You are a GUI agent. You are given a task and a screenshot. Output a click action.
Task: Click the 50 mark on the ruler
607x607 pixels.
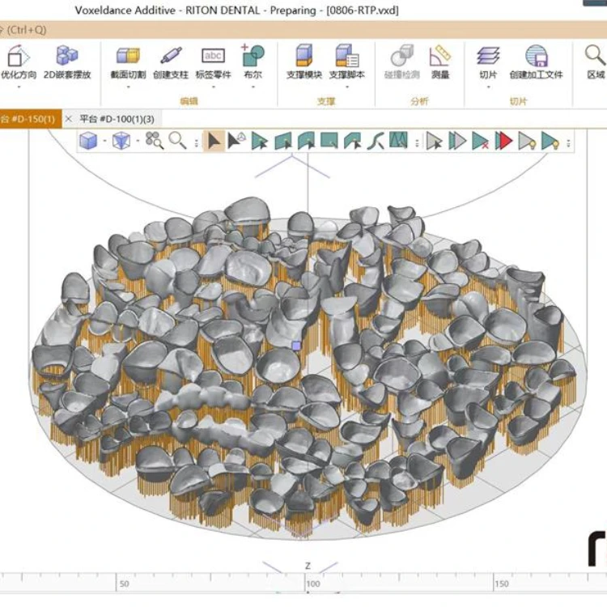(x=125, y=584)
